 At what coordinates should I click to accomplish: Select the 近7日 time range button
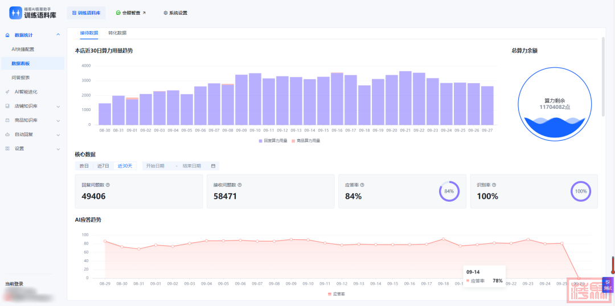(103, 166)
